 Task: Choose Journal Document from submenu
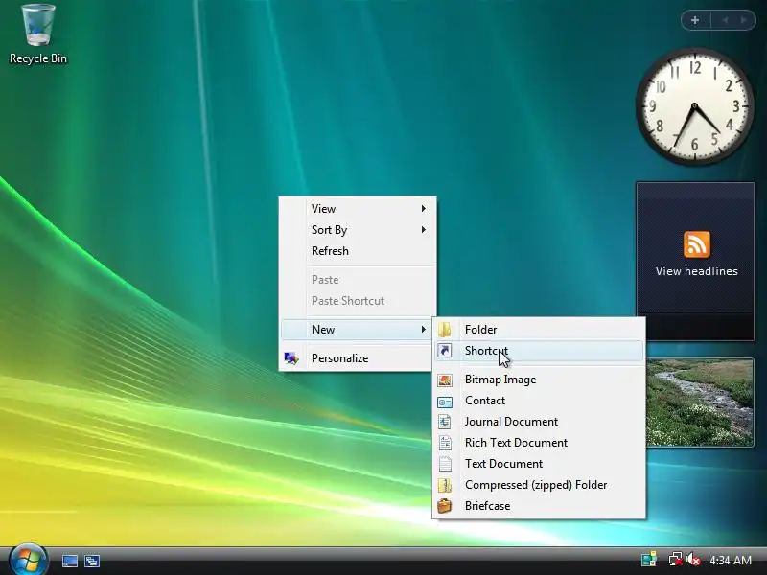point(539,422)
